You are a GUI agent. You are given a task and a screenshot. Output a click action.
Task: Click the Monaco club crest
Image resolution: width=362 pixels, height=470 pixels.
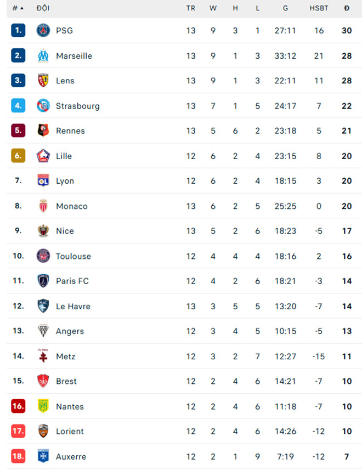click(x=43, y=206)
